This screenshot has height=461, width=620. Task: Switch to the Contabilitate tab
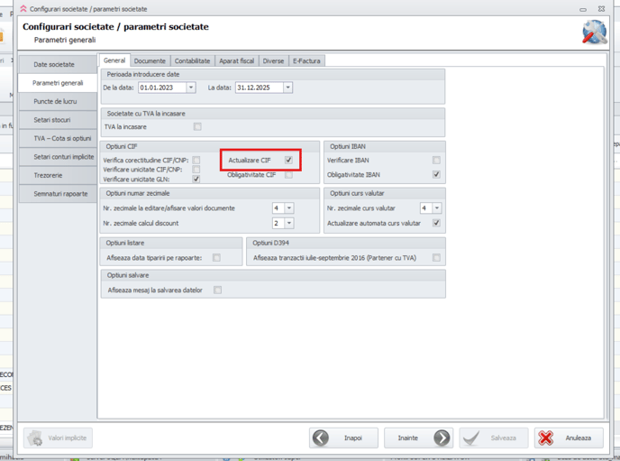(192, 60)
